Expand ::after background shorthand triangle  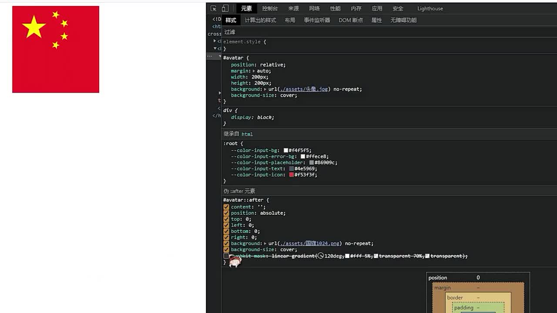[x=265, y=243]
